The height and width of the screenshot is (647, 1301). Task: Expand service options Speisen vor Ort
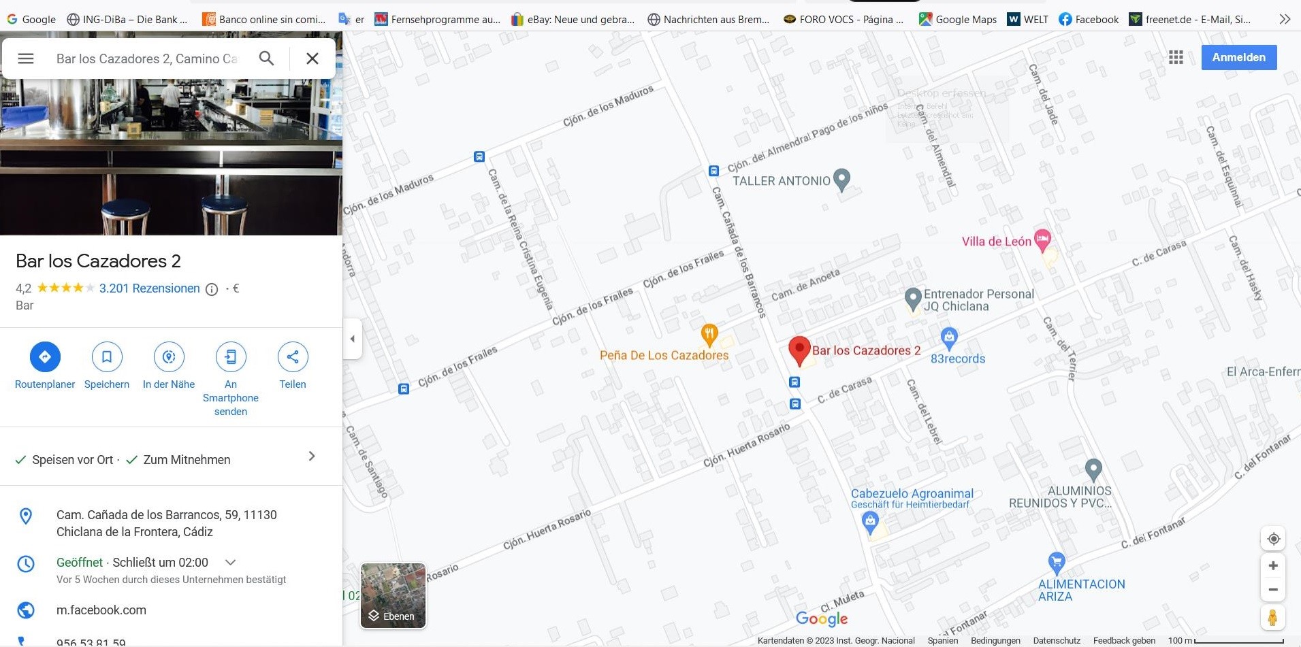[x=312, y=457]
